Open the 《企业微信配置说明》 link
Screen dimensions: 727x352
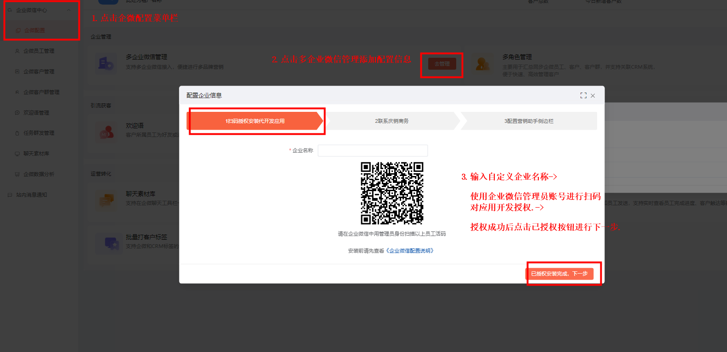pos(410,251)
